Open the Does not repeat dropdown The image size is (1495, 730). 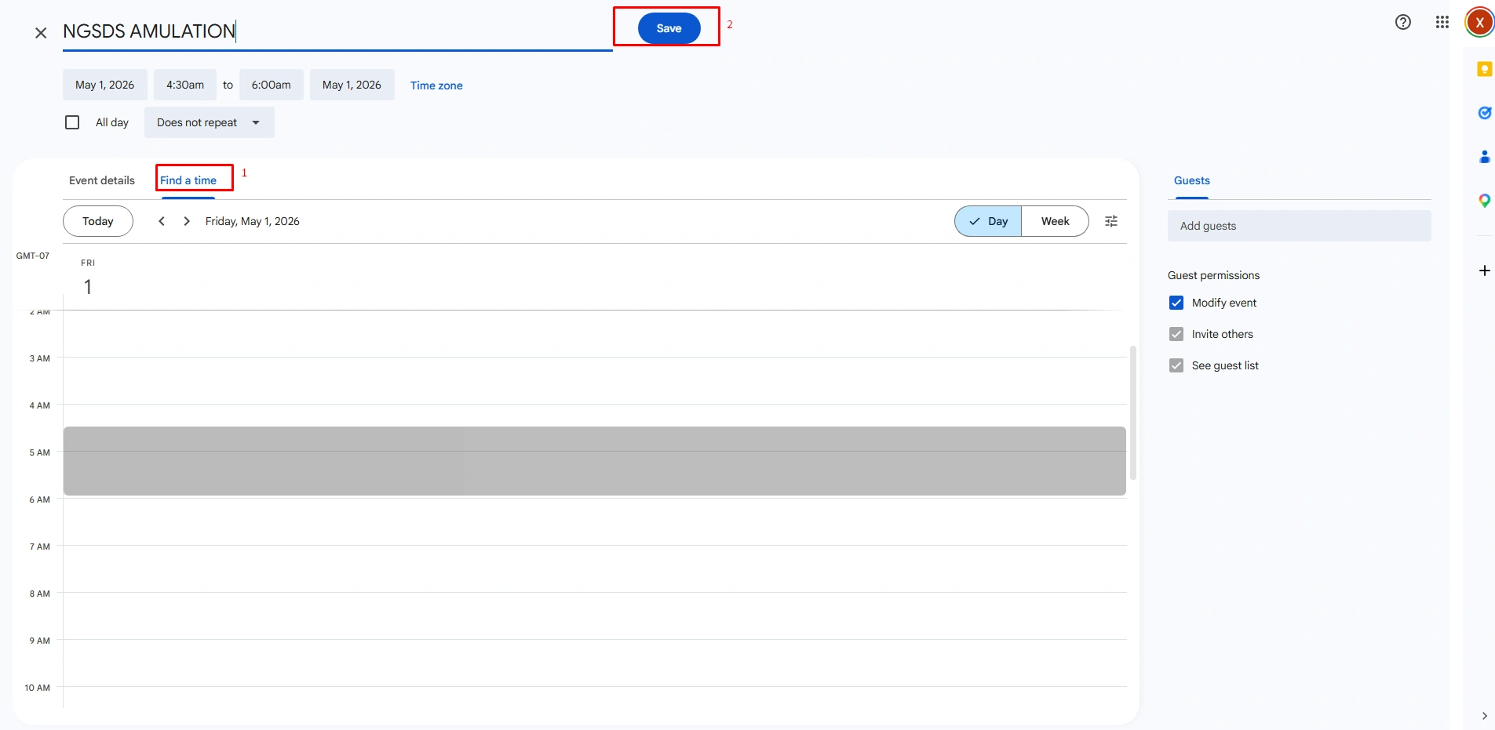210,122
